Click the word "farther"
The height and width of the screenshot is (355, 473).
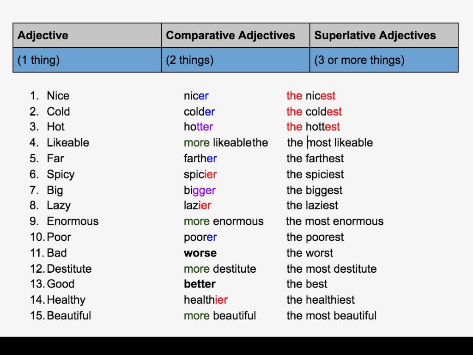200,159
